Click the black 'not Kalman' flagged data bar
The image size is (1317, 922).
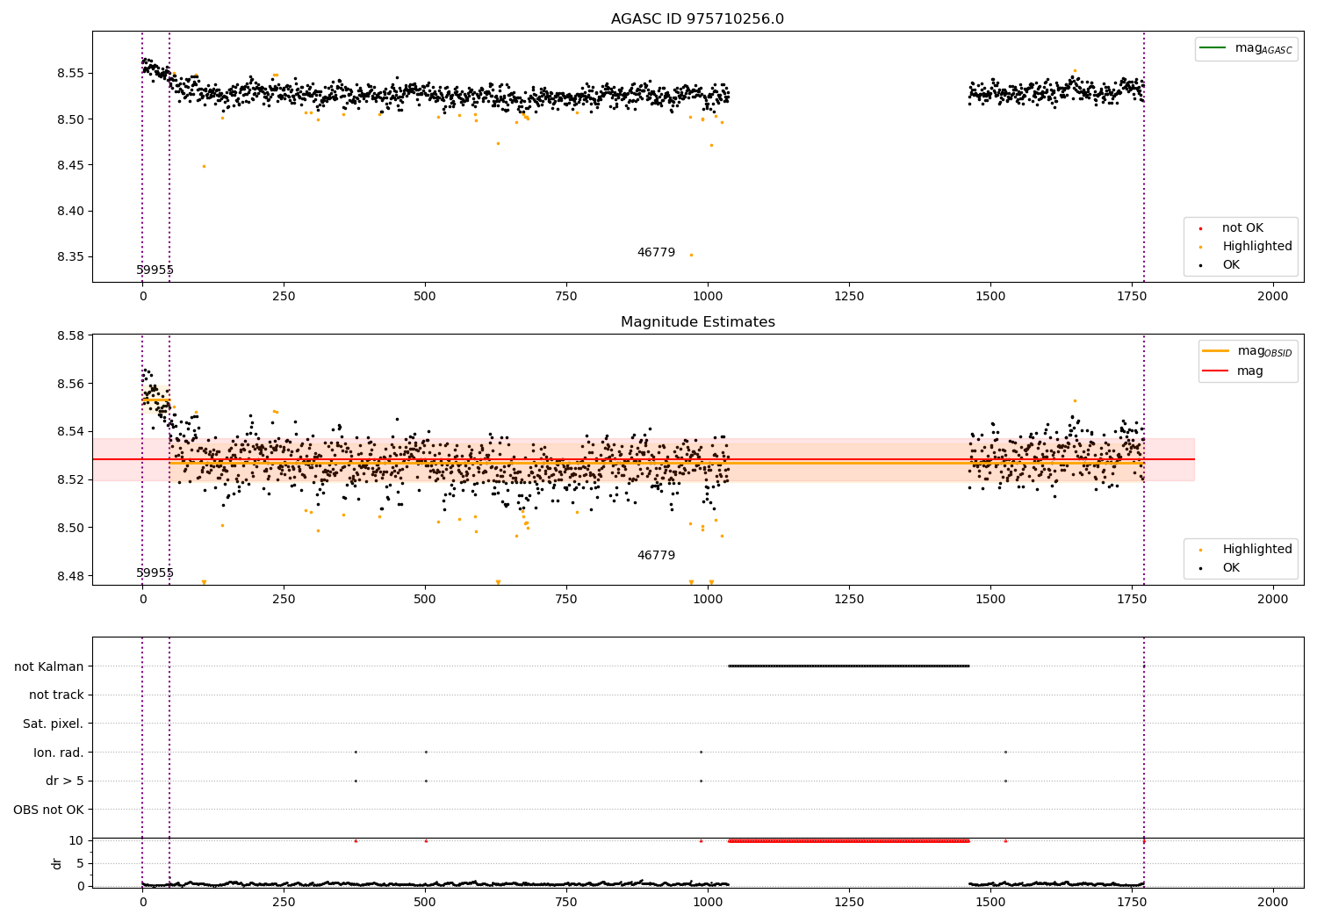(x=849, y=666)
